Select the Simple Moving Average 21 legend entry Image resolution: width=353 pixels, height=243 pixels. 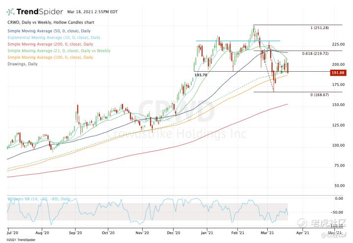pyautogui.click(x=59, y=51)
